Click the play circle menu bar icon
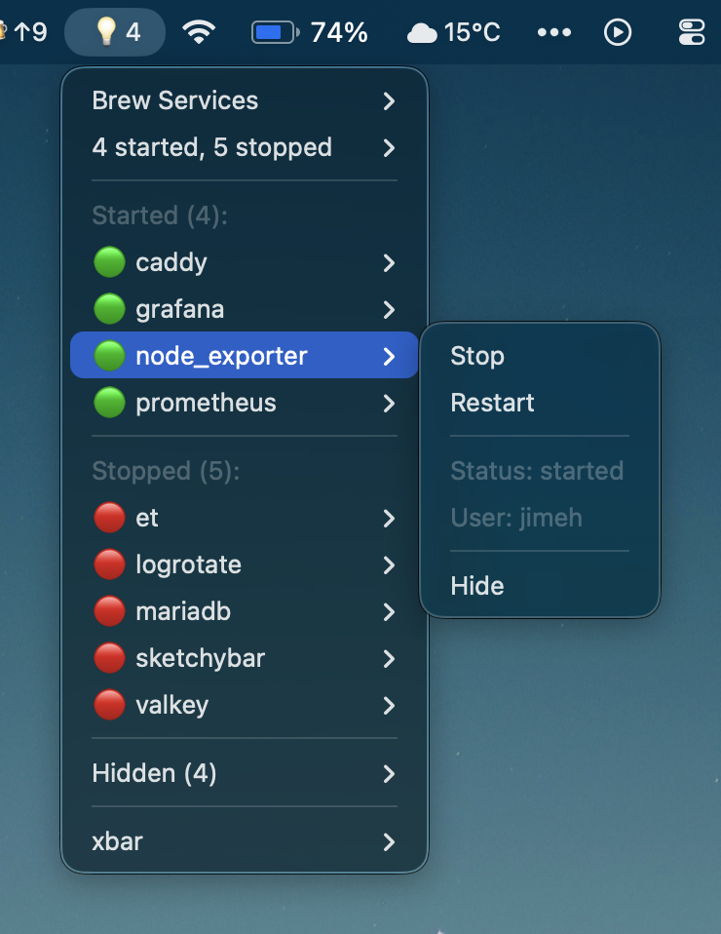The height and width of the screenshot is (934, 721). 618,32
